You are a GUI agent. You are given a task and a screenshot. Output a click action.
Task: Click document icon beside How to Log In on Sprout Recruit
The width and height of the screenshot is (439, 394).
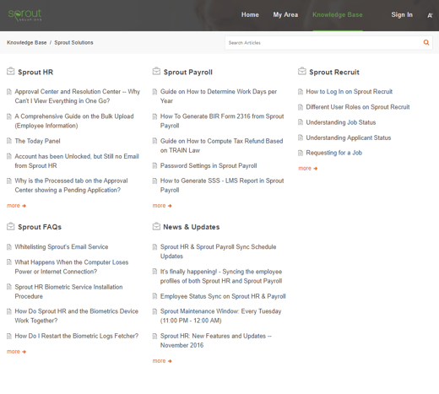coord(301,92)
